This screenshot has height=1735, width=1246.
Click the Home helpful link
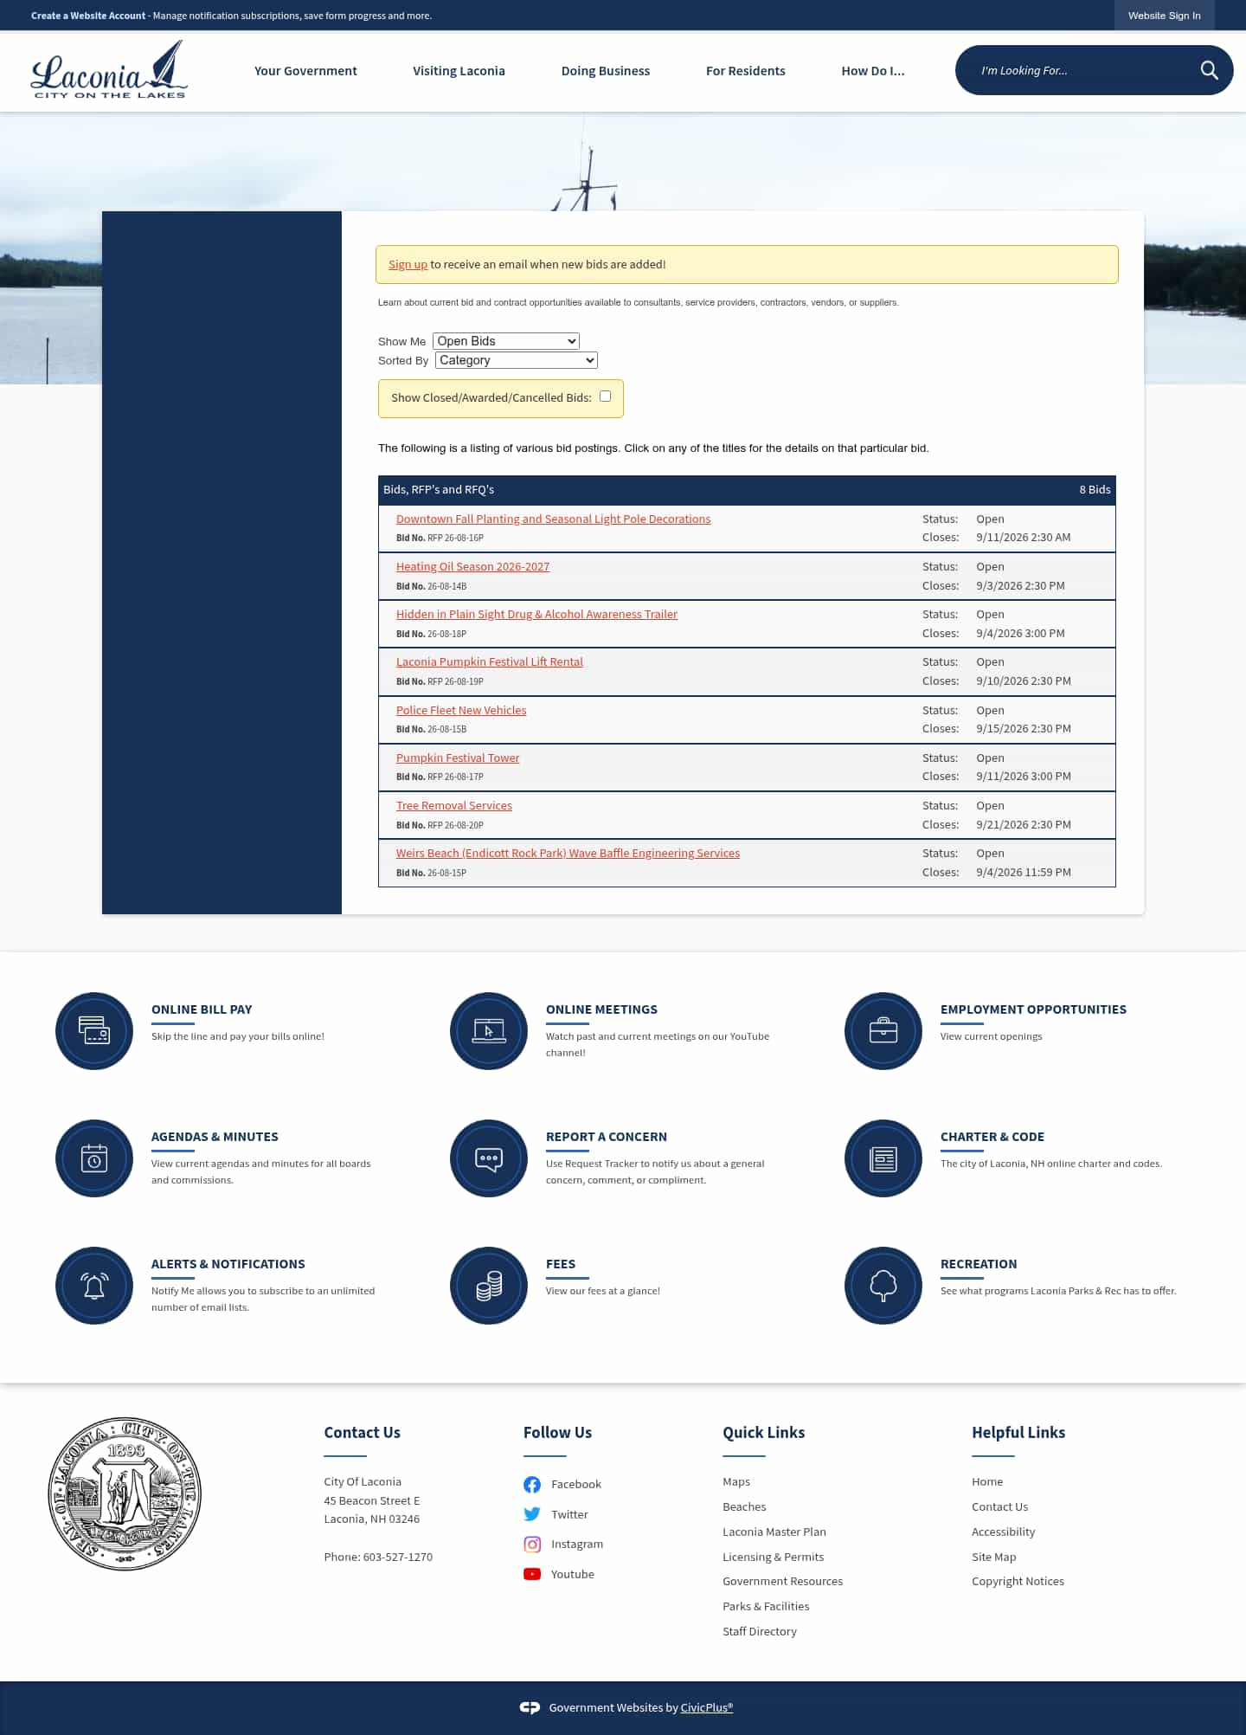tap(987, 1482)
